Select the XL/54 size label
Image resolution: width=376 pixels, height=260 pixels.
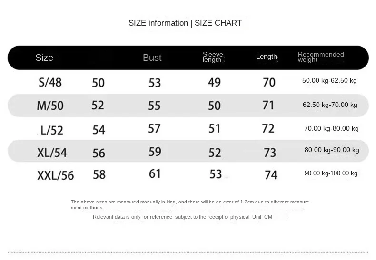[52, 153]
